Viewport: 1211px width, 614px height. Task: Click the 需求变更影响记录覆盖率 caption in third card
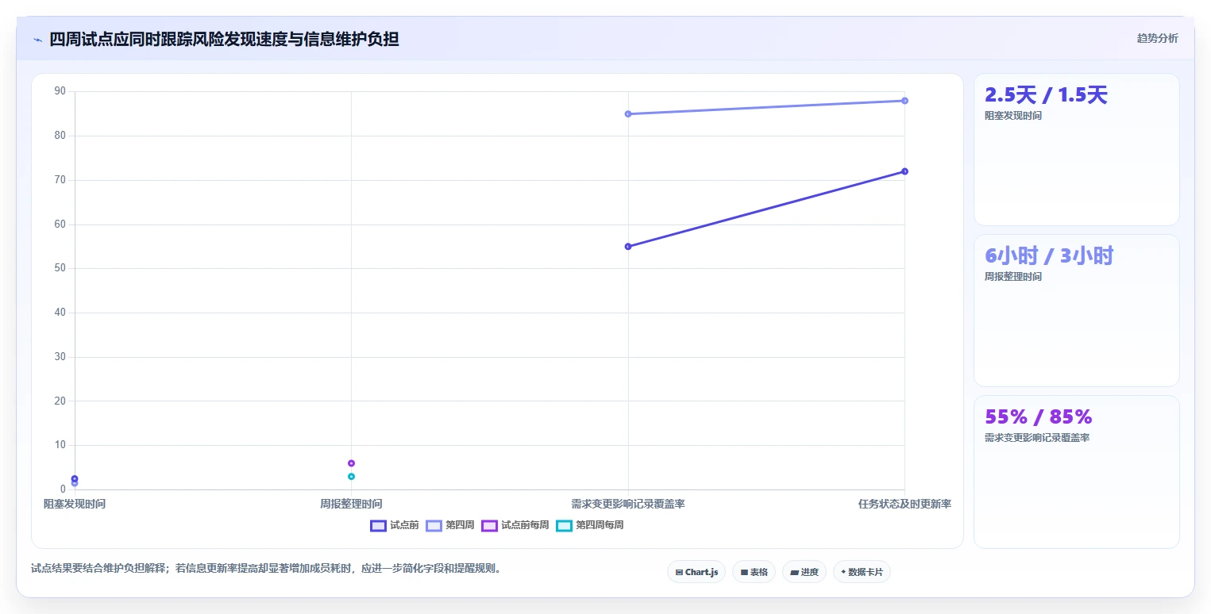[1037, 438]
